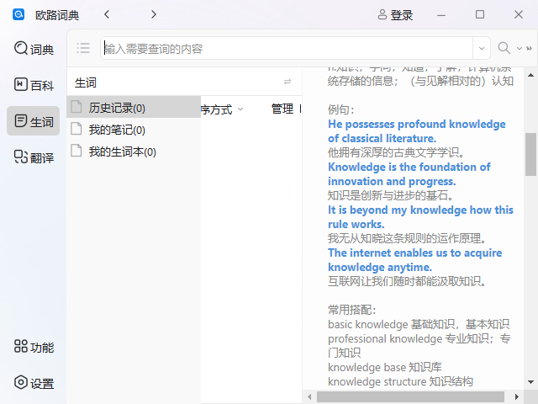Switch to the 百科 encyclopedia tab
The width and height of the screenshot is (538, 404).
[x=34, y=85]
